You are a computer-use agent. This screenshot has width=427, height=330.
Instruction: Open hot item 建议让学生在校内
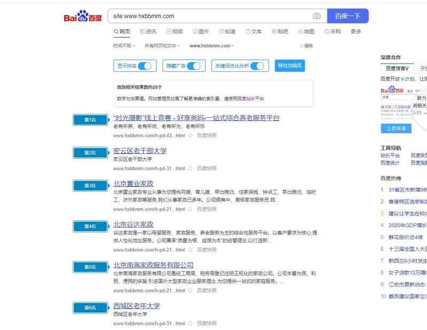(x=408, y=213)
